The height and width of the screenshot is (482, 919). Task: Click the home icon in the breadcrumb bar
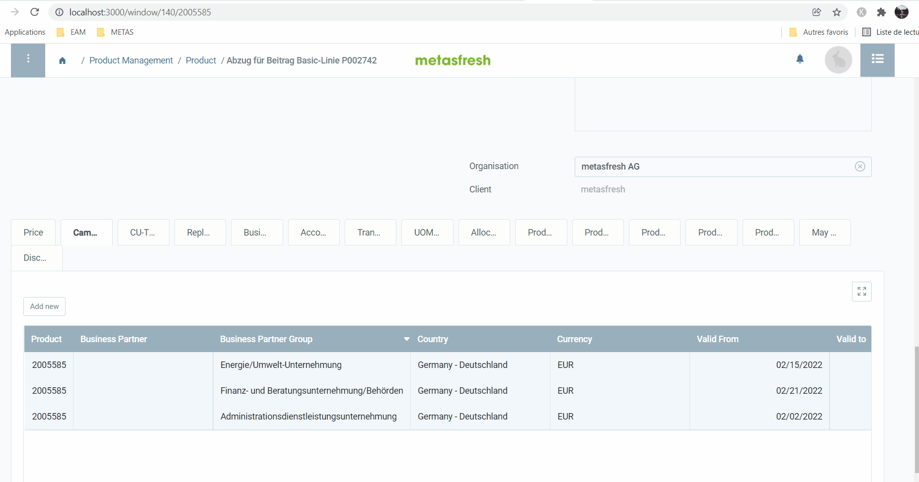63,60
